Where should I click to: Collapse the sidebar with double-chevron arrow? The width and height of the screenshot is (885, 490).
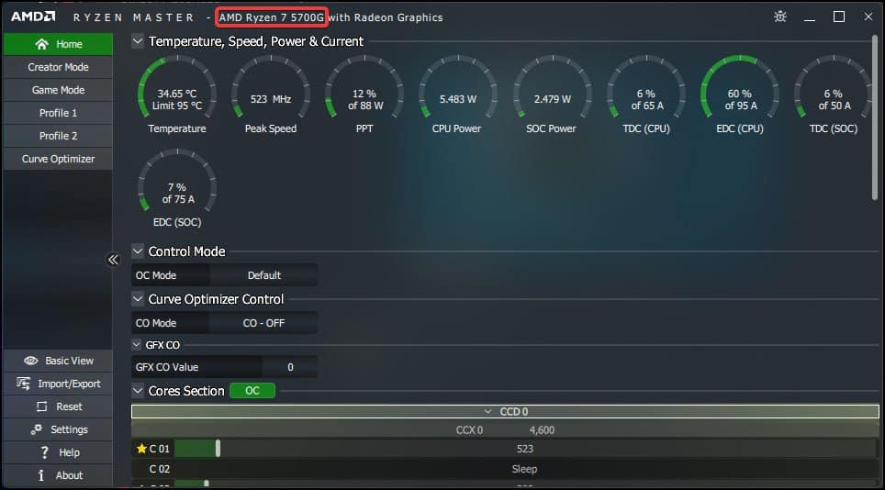[113, 260]
